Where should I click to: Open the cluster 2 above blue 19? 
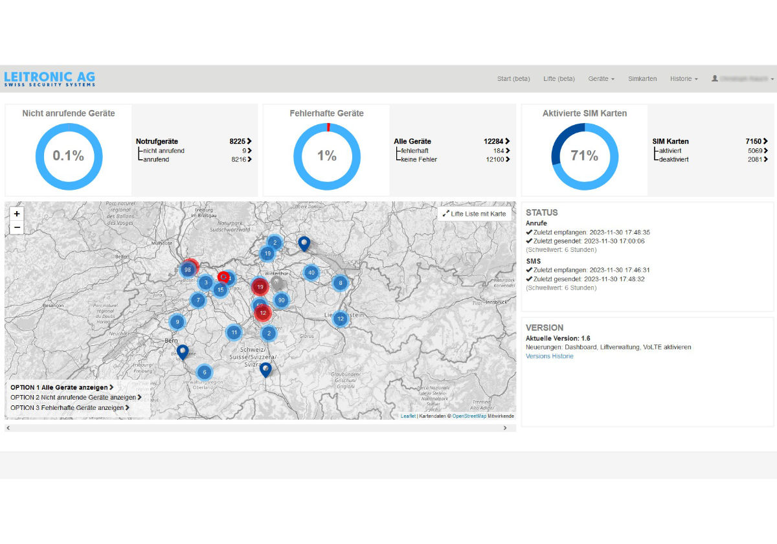(275, 243)
